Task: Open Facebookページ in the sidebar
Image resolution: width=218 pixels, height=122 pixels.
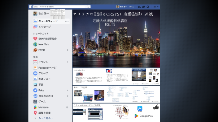Action: point(47,68)
